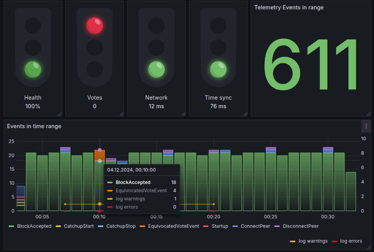Toggle DisconnectPeer series in legend
Image resolution: width=374 pixels, height=252 pixels.
point(297,226)
